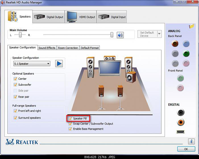Switch to the Digital Input tab
Image resolution: width=199 pixels, height=159 pixels.
coord(112,17)
